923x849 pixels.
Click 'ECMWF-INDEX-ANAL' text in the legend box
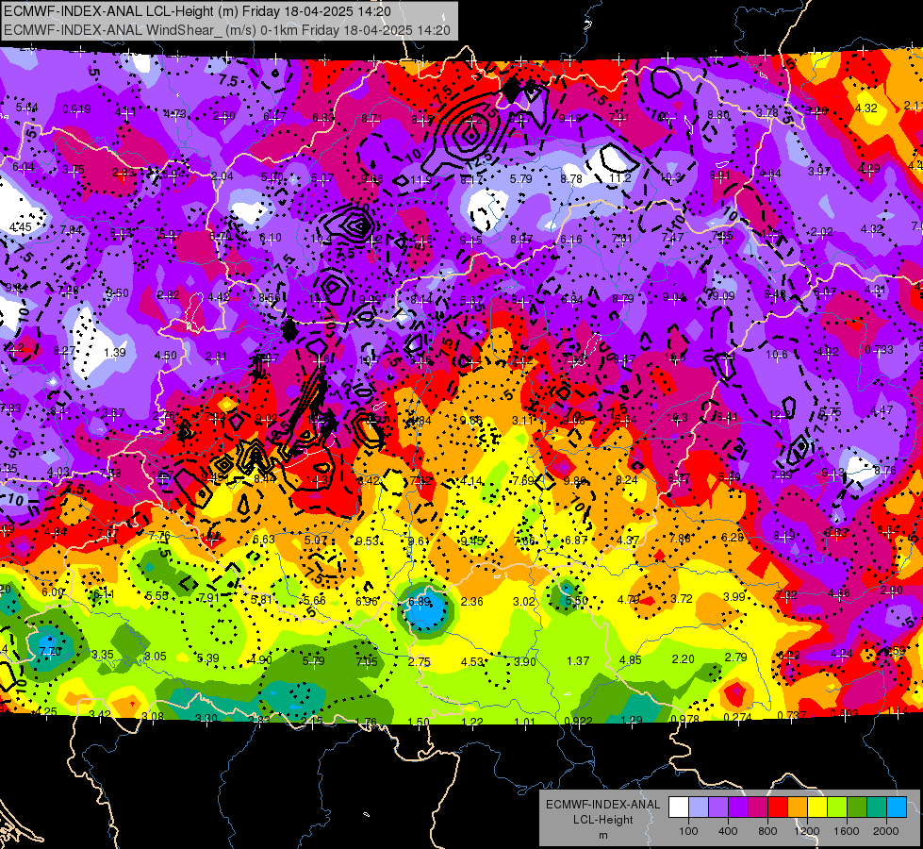click(602, 805)
